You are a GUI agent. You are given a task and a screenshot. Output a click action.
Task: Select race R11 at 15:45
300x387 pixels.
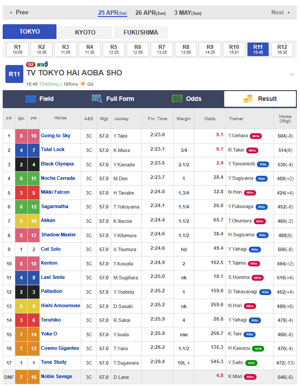[x=258, y=49]
